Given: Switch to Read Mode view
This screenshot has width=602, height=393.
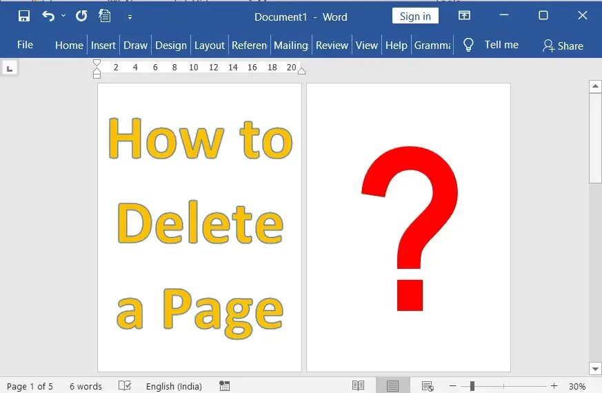Looking at the screenshot, I should click(358, 385).
